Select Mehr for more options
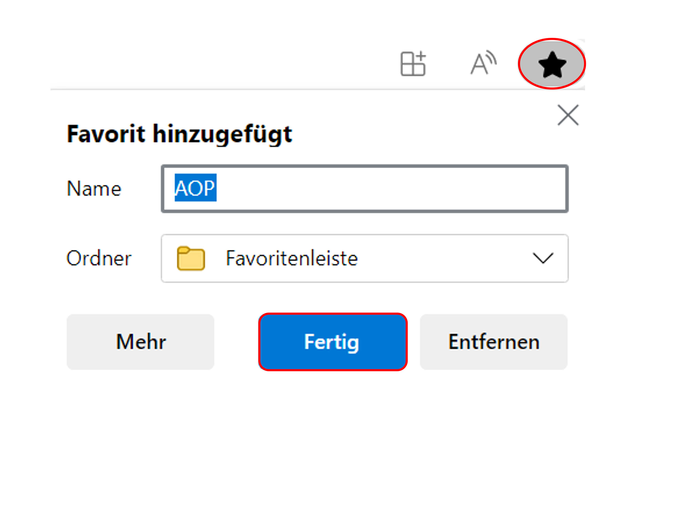 (x=141, y=342)
